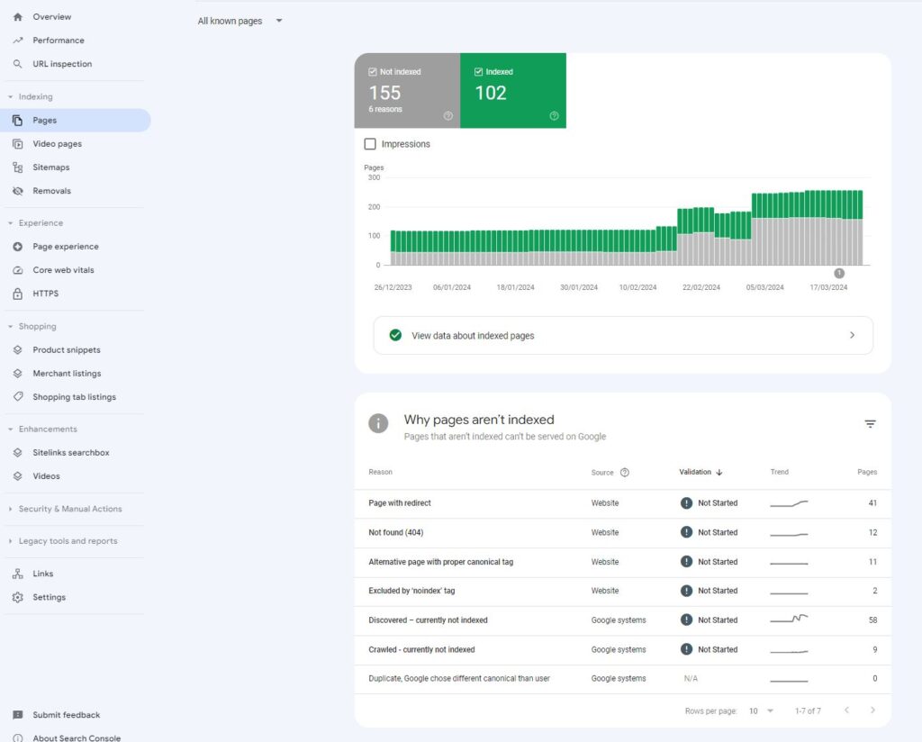
Task: Enable the Impressions checkbox
Action: tap(370, 144)
